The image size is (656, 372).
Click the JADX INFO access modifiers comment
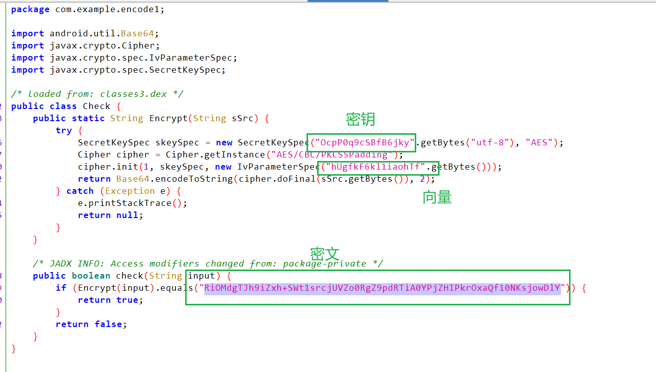click(207, 263)
